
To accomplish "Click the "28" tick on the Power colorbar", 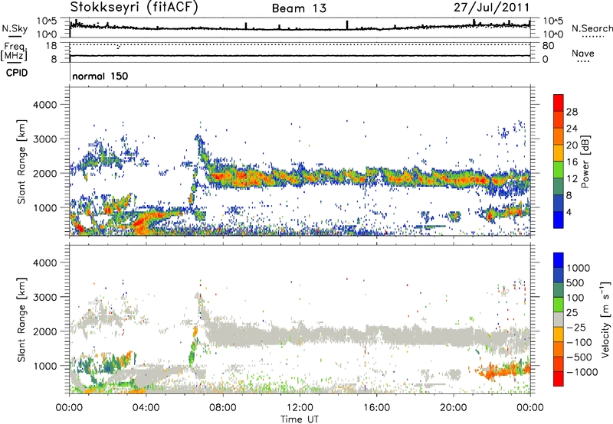I will click(572, 112).
